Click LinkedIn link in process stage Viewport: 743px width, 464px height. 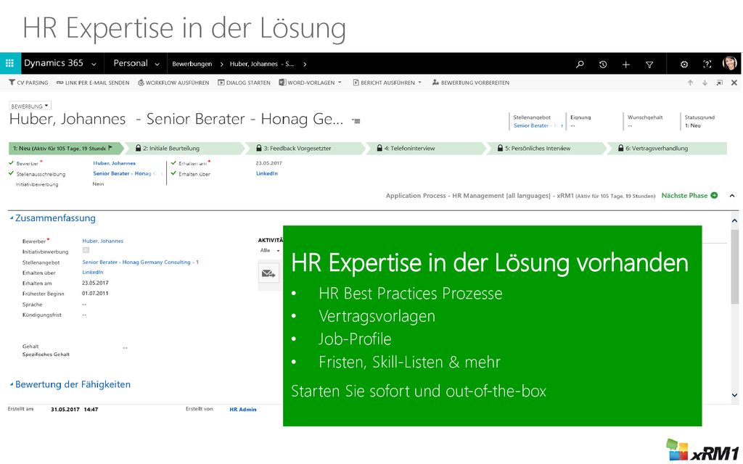[267, 174]
